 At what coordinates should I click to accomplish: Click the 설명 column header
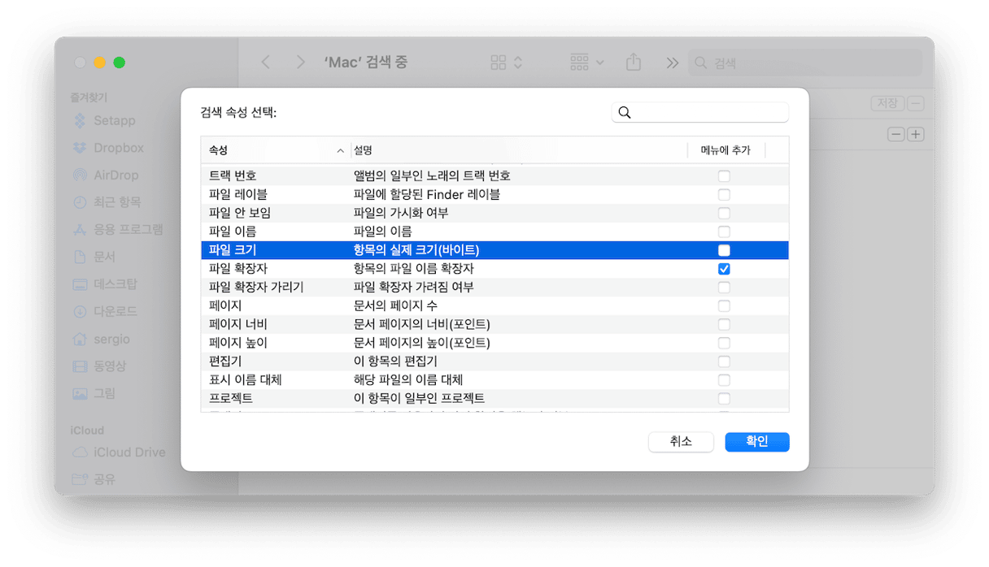(517, 150)
